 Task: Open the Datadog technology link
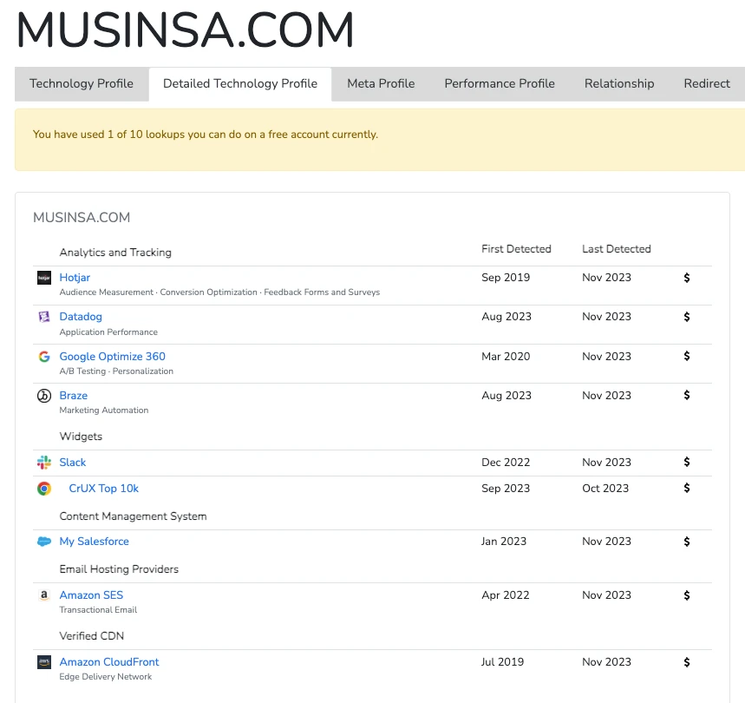[x=81, y=317]
